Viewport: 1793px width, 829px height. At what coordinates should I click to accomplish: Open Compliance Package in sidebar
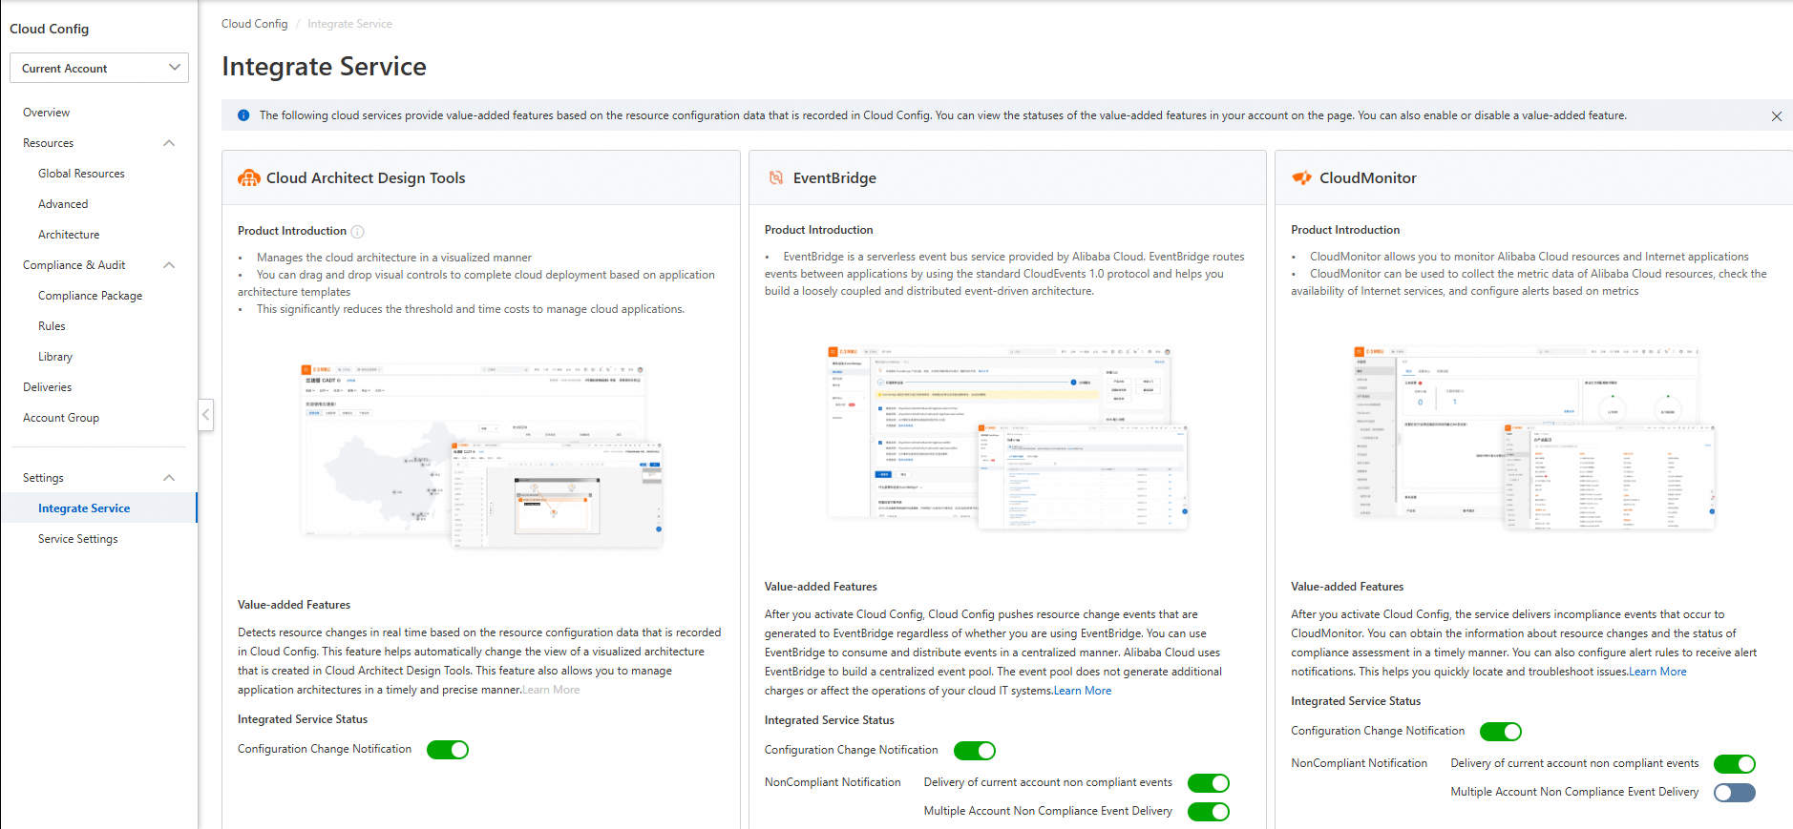90,296
